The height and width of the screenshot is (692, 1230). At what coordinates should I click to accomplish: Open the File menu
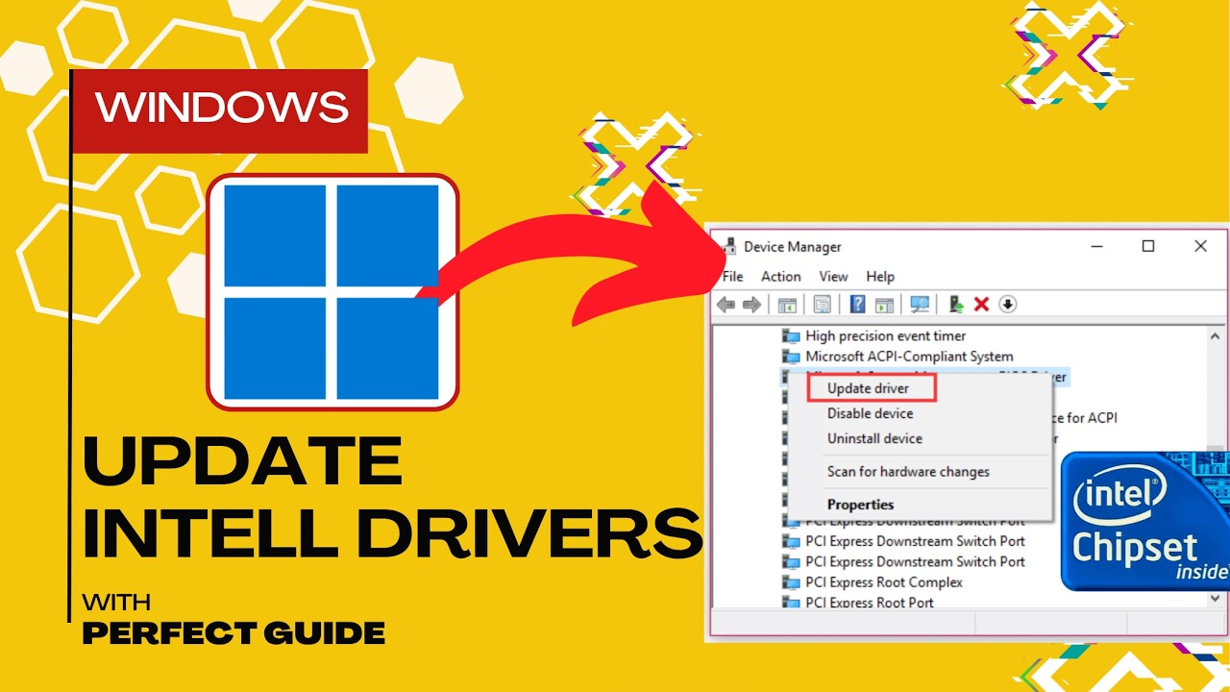tap(732, 277)
